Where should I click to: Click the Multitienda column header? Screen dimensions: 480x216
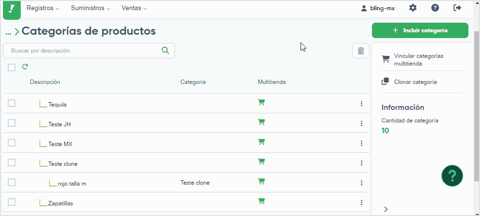click(272, 82)
